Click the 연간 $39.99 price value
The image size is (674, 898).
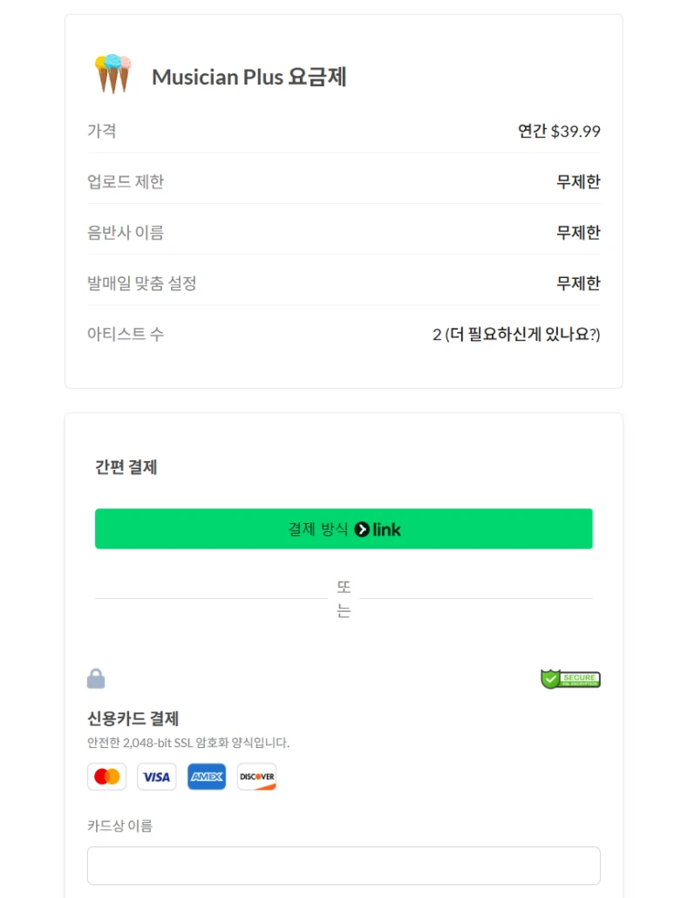point(559,131)
